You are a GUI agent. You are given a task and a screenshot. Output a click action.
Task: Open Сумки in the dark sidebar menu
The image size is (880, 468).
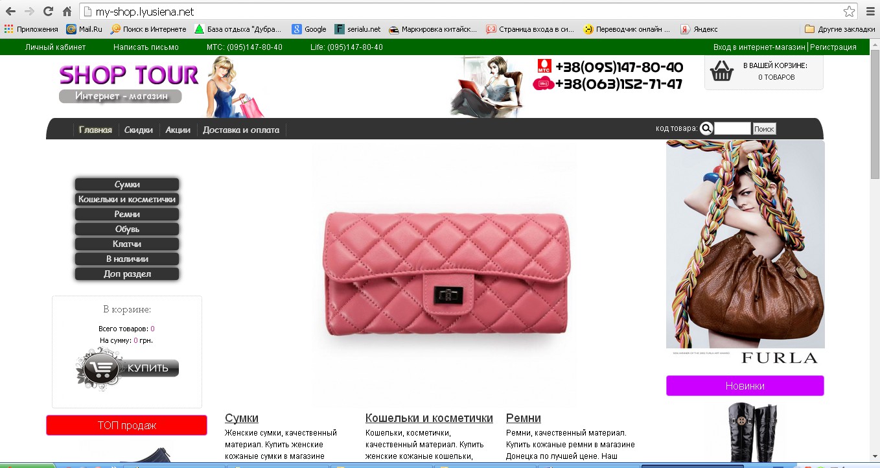pyautogui.click(x=127, y=185)
